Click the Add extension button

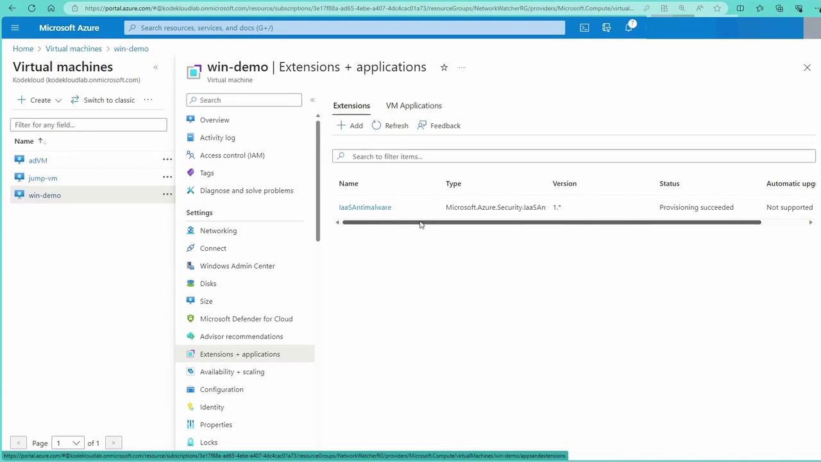tap(350, 126)
